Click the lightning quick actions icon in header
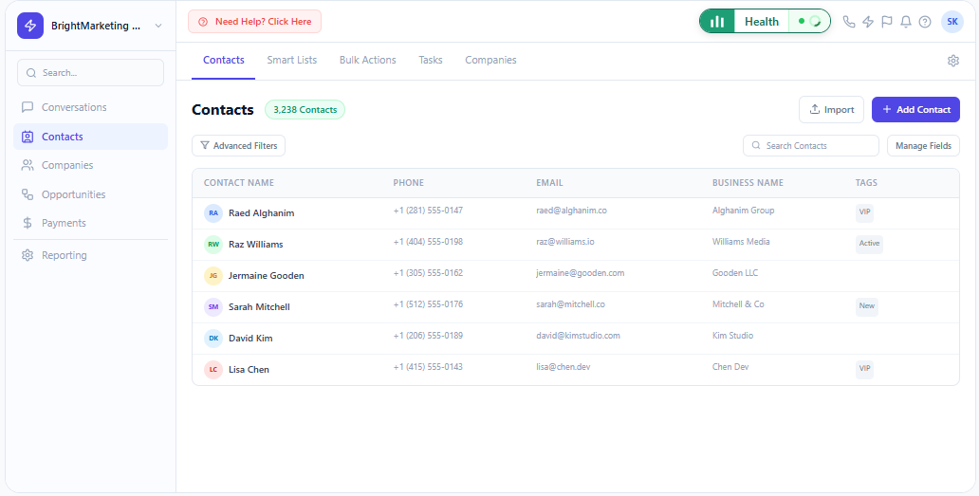The width and height of the screenshot is (979, 496). [868, 22]
